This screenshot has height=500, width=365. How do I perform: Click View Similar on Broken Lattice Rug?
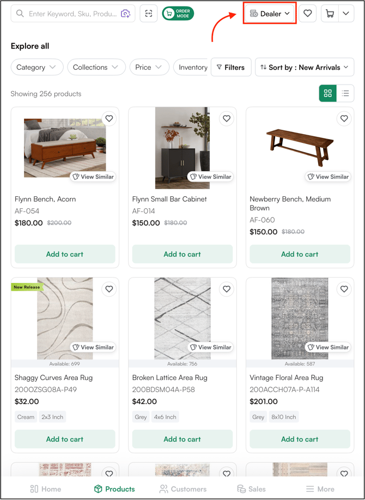(x=210, y=347)
